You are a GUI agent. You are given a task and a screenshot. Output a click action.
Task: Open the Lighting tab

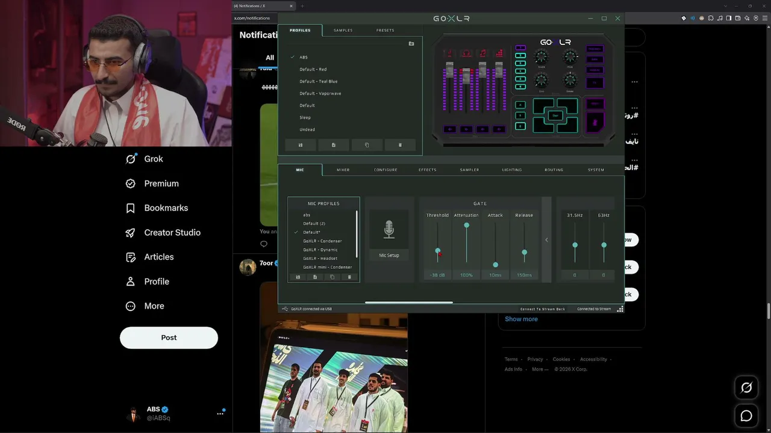pyautogui.click(x=512, y=170)
